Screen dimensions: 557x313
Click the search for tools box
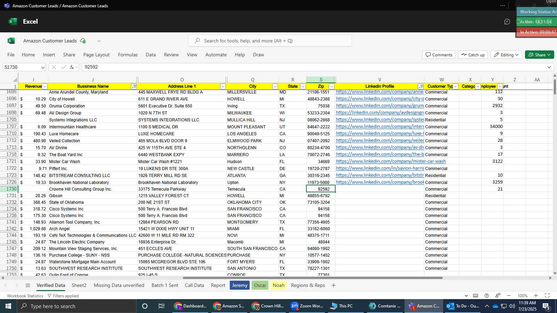pyautogui.click(x=270, y=41)
